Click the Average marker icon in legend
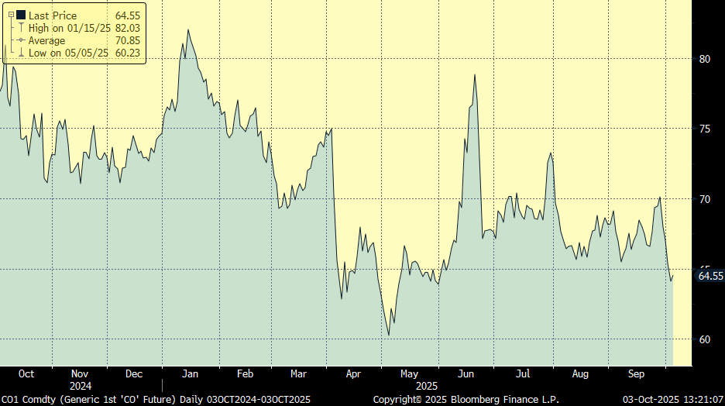The image size is (725, 406). pos(22,40)
